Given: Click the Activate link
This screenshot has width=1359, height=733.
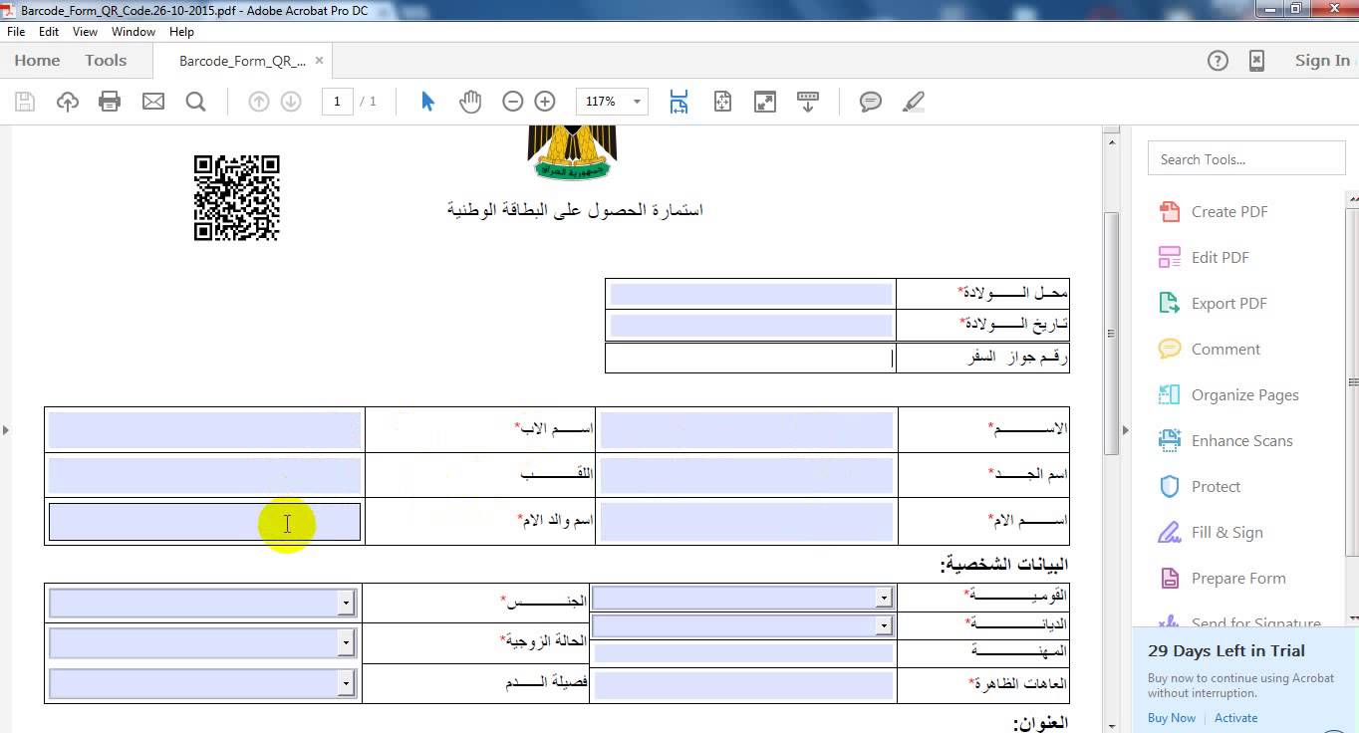Looking at the screenshot, I should coord(1235,718).
